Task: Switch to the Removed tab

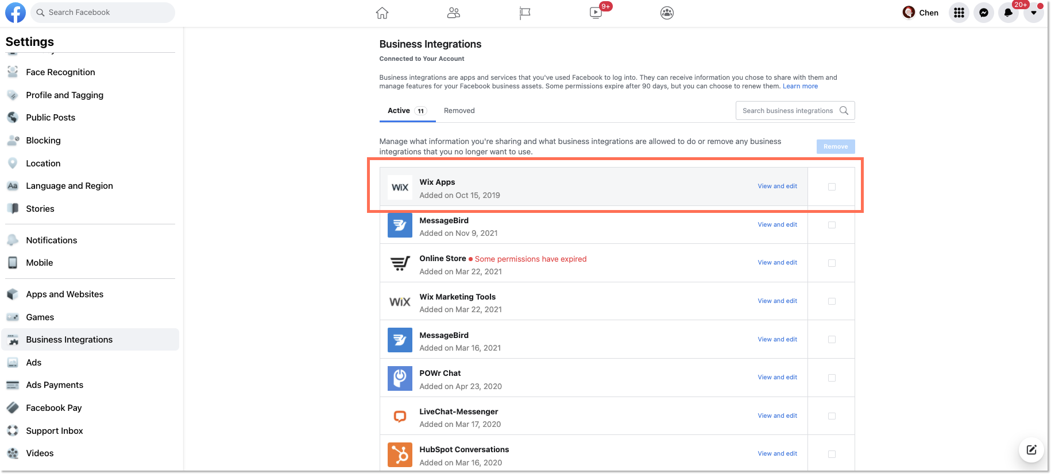Action: tap(459, 111)
